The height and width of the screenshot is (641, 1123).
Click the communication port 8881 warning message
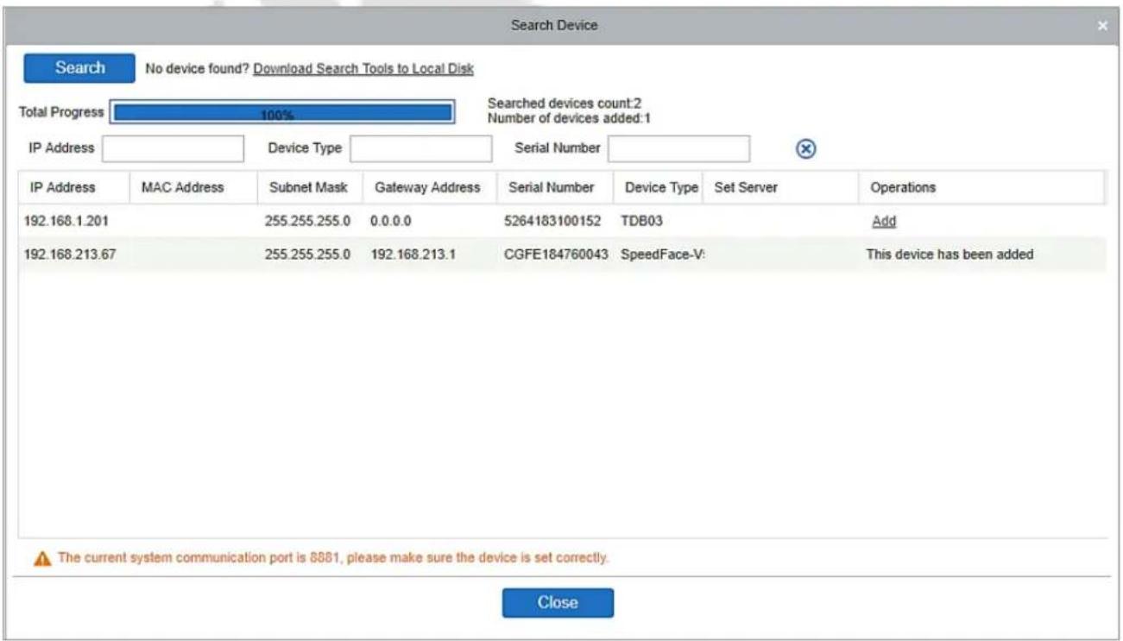point(332,558)
